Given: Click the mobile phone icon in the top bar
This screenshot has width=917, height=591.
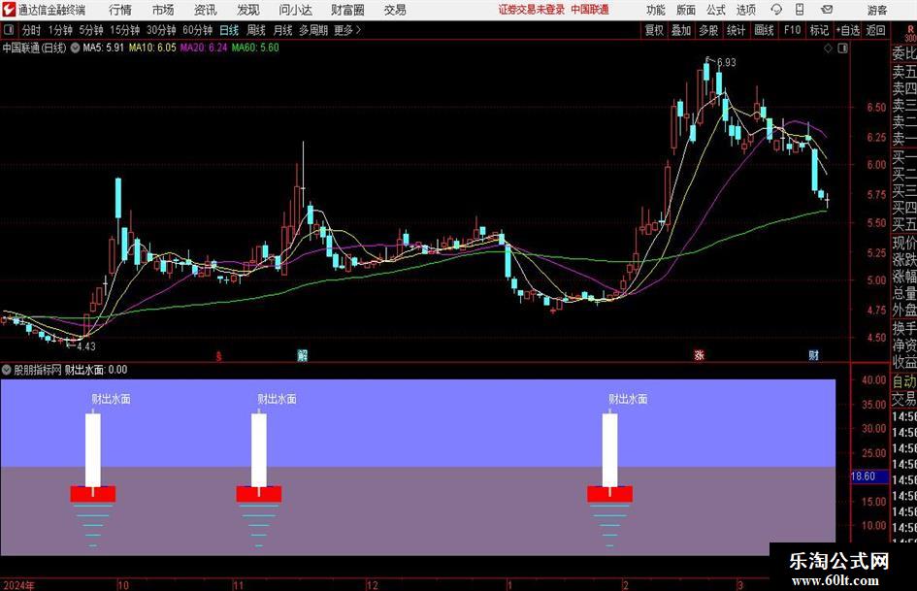Looking at the screenshot, I should click(800, 10).
